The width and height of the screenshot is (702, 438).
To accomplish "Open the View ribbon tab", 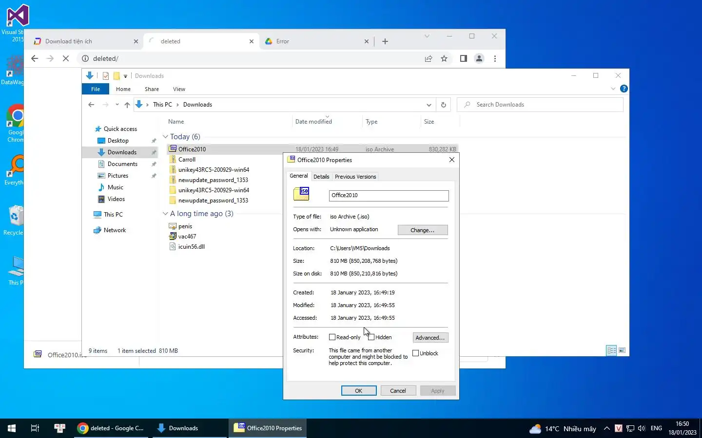I will click(x=179, y=89).
